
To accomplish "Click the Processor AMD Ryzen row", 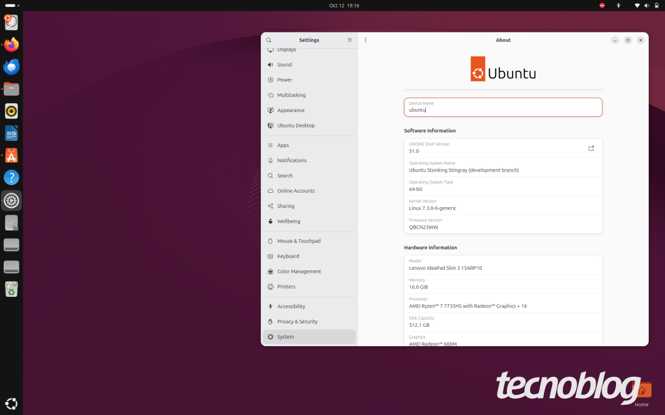I will coord(503,303).
